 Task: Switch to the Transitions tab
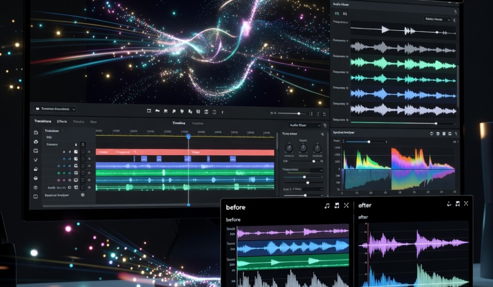[43, 121]
